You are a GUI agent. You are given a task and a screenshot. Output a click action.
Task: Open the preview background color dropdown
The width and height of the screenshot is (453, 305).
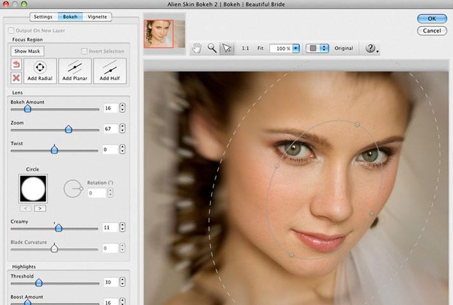317,48
